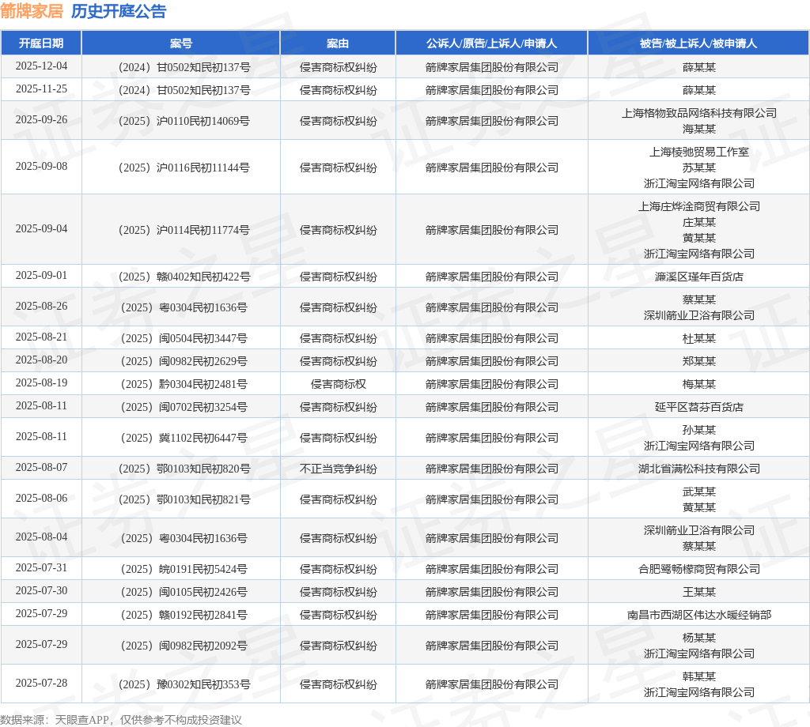The height and width of the screenshot is (727, 810).
Task: Click case number (2025)皖0191民初5424号
Action: point(184,569)
